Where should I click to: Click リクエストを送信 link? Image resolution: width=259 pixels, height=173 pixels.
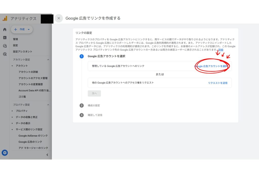tap(218, 83)
